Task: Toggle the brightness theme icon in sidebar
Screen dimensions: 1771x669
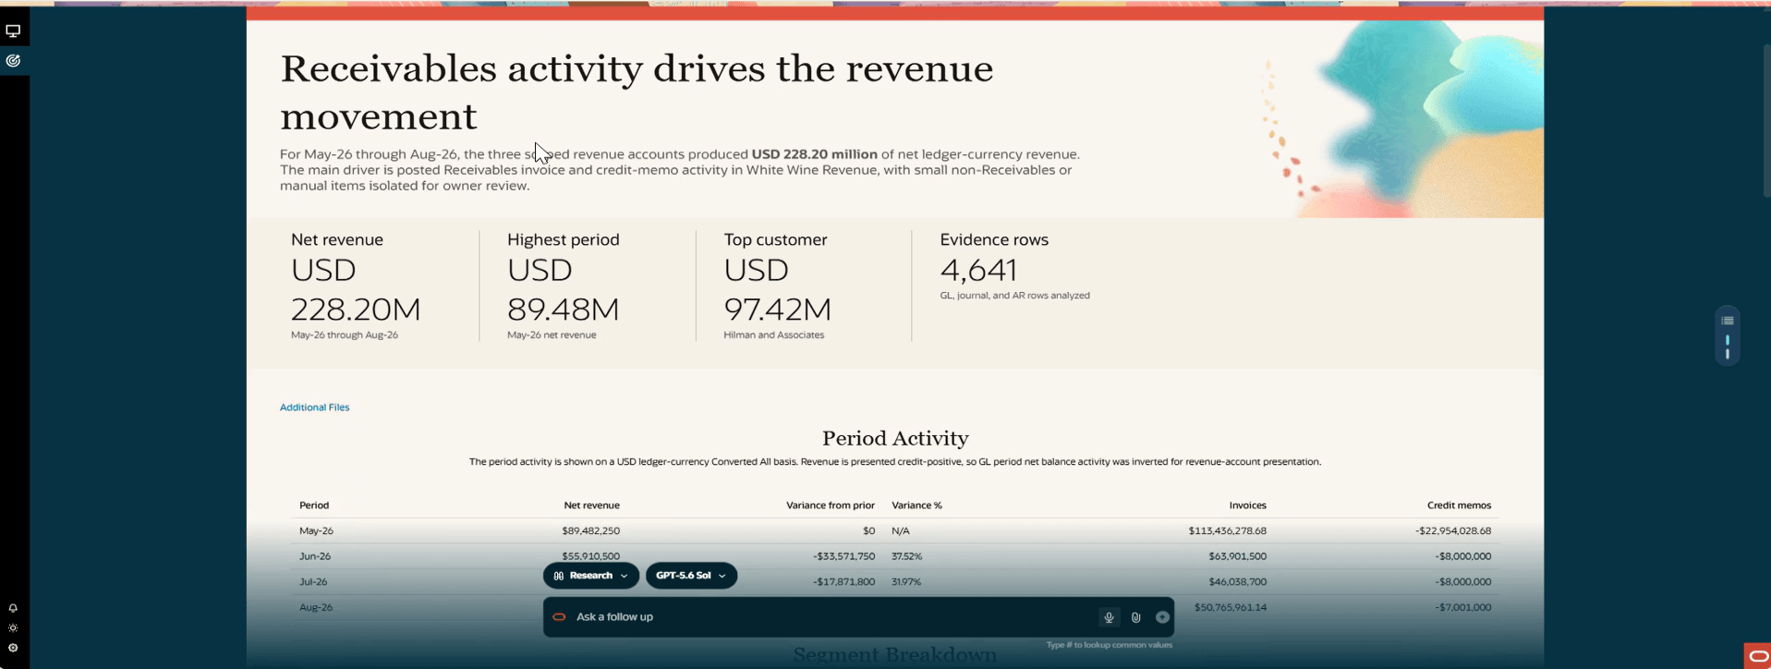Action: click(13, 628)
